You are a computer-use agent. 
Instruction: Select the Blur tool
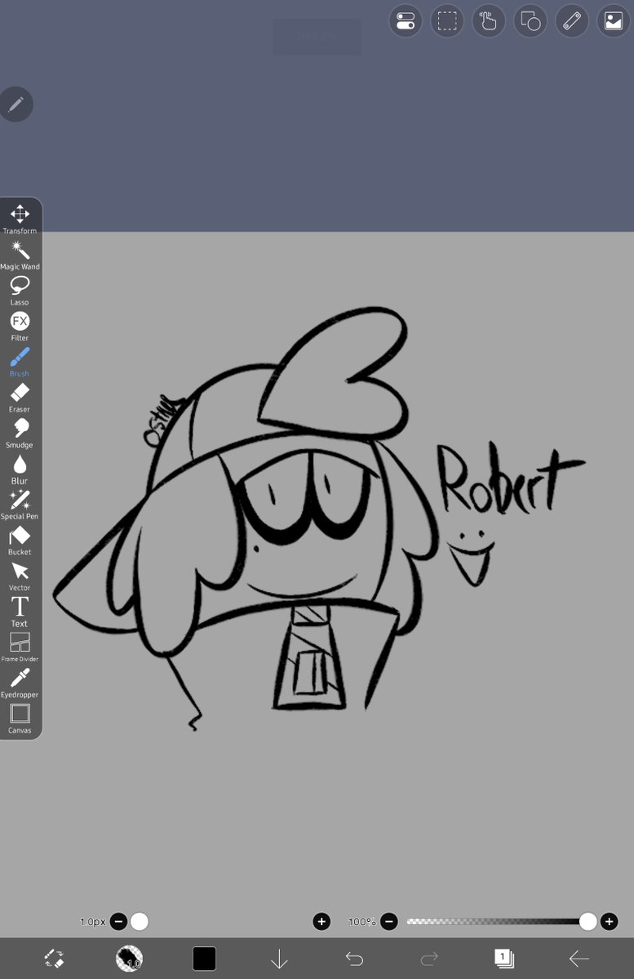click(20, 469)
